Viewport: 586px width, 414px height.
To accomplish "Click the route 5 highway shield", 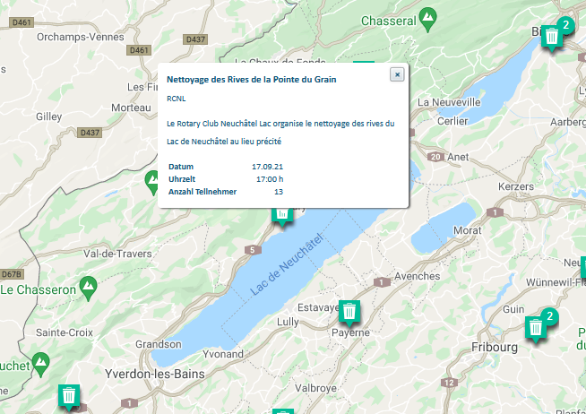I will pyautogui.click(x=253, y=250).
